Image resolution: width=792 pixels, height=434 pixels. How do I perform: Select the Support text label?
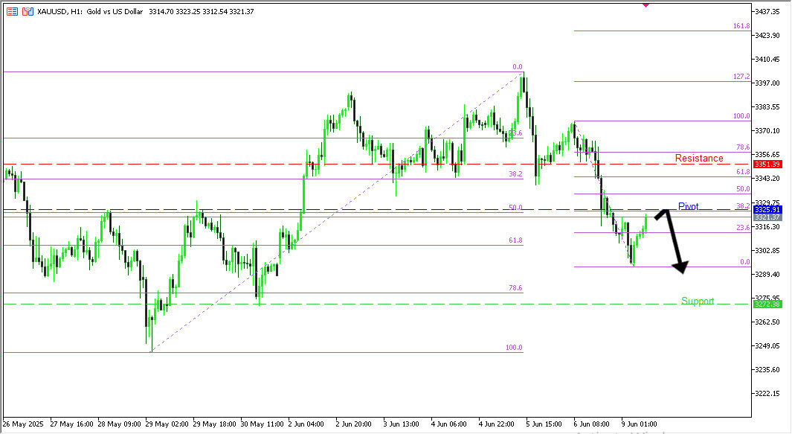click(698, 301)
